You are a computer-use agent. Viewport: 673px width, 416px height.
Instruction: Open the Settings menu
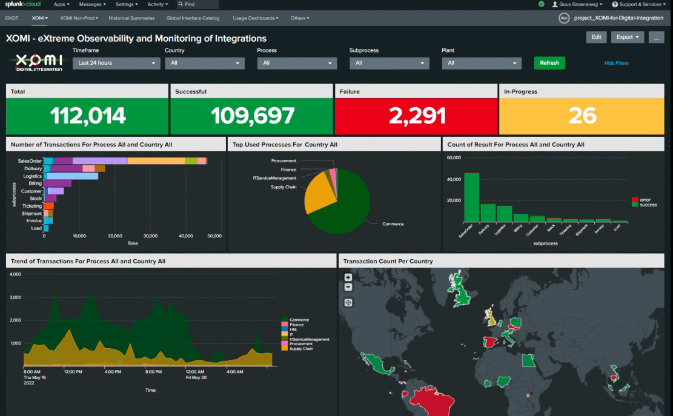coord(127,4)
